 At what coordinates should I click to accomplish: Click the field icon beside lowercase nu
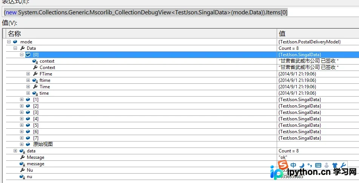click(x=22, y=177)
